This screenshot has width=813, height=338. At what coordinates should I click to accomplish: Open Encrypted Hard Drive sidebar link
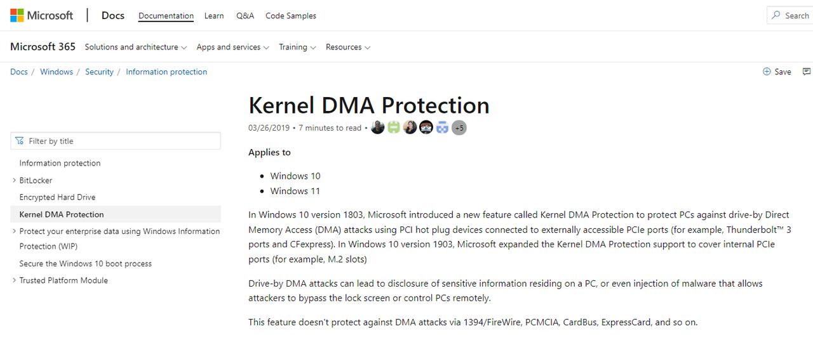click(57, 197)
